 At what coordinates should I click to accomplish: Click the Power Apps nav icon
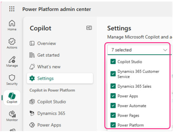click(32, 125)
